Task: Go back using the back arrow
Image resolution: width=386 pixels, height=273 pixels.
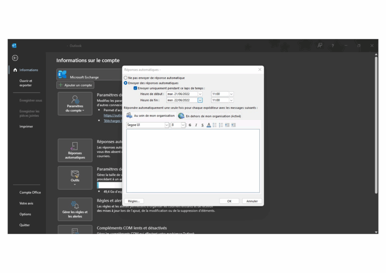Action: tap(15, 58)
